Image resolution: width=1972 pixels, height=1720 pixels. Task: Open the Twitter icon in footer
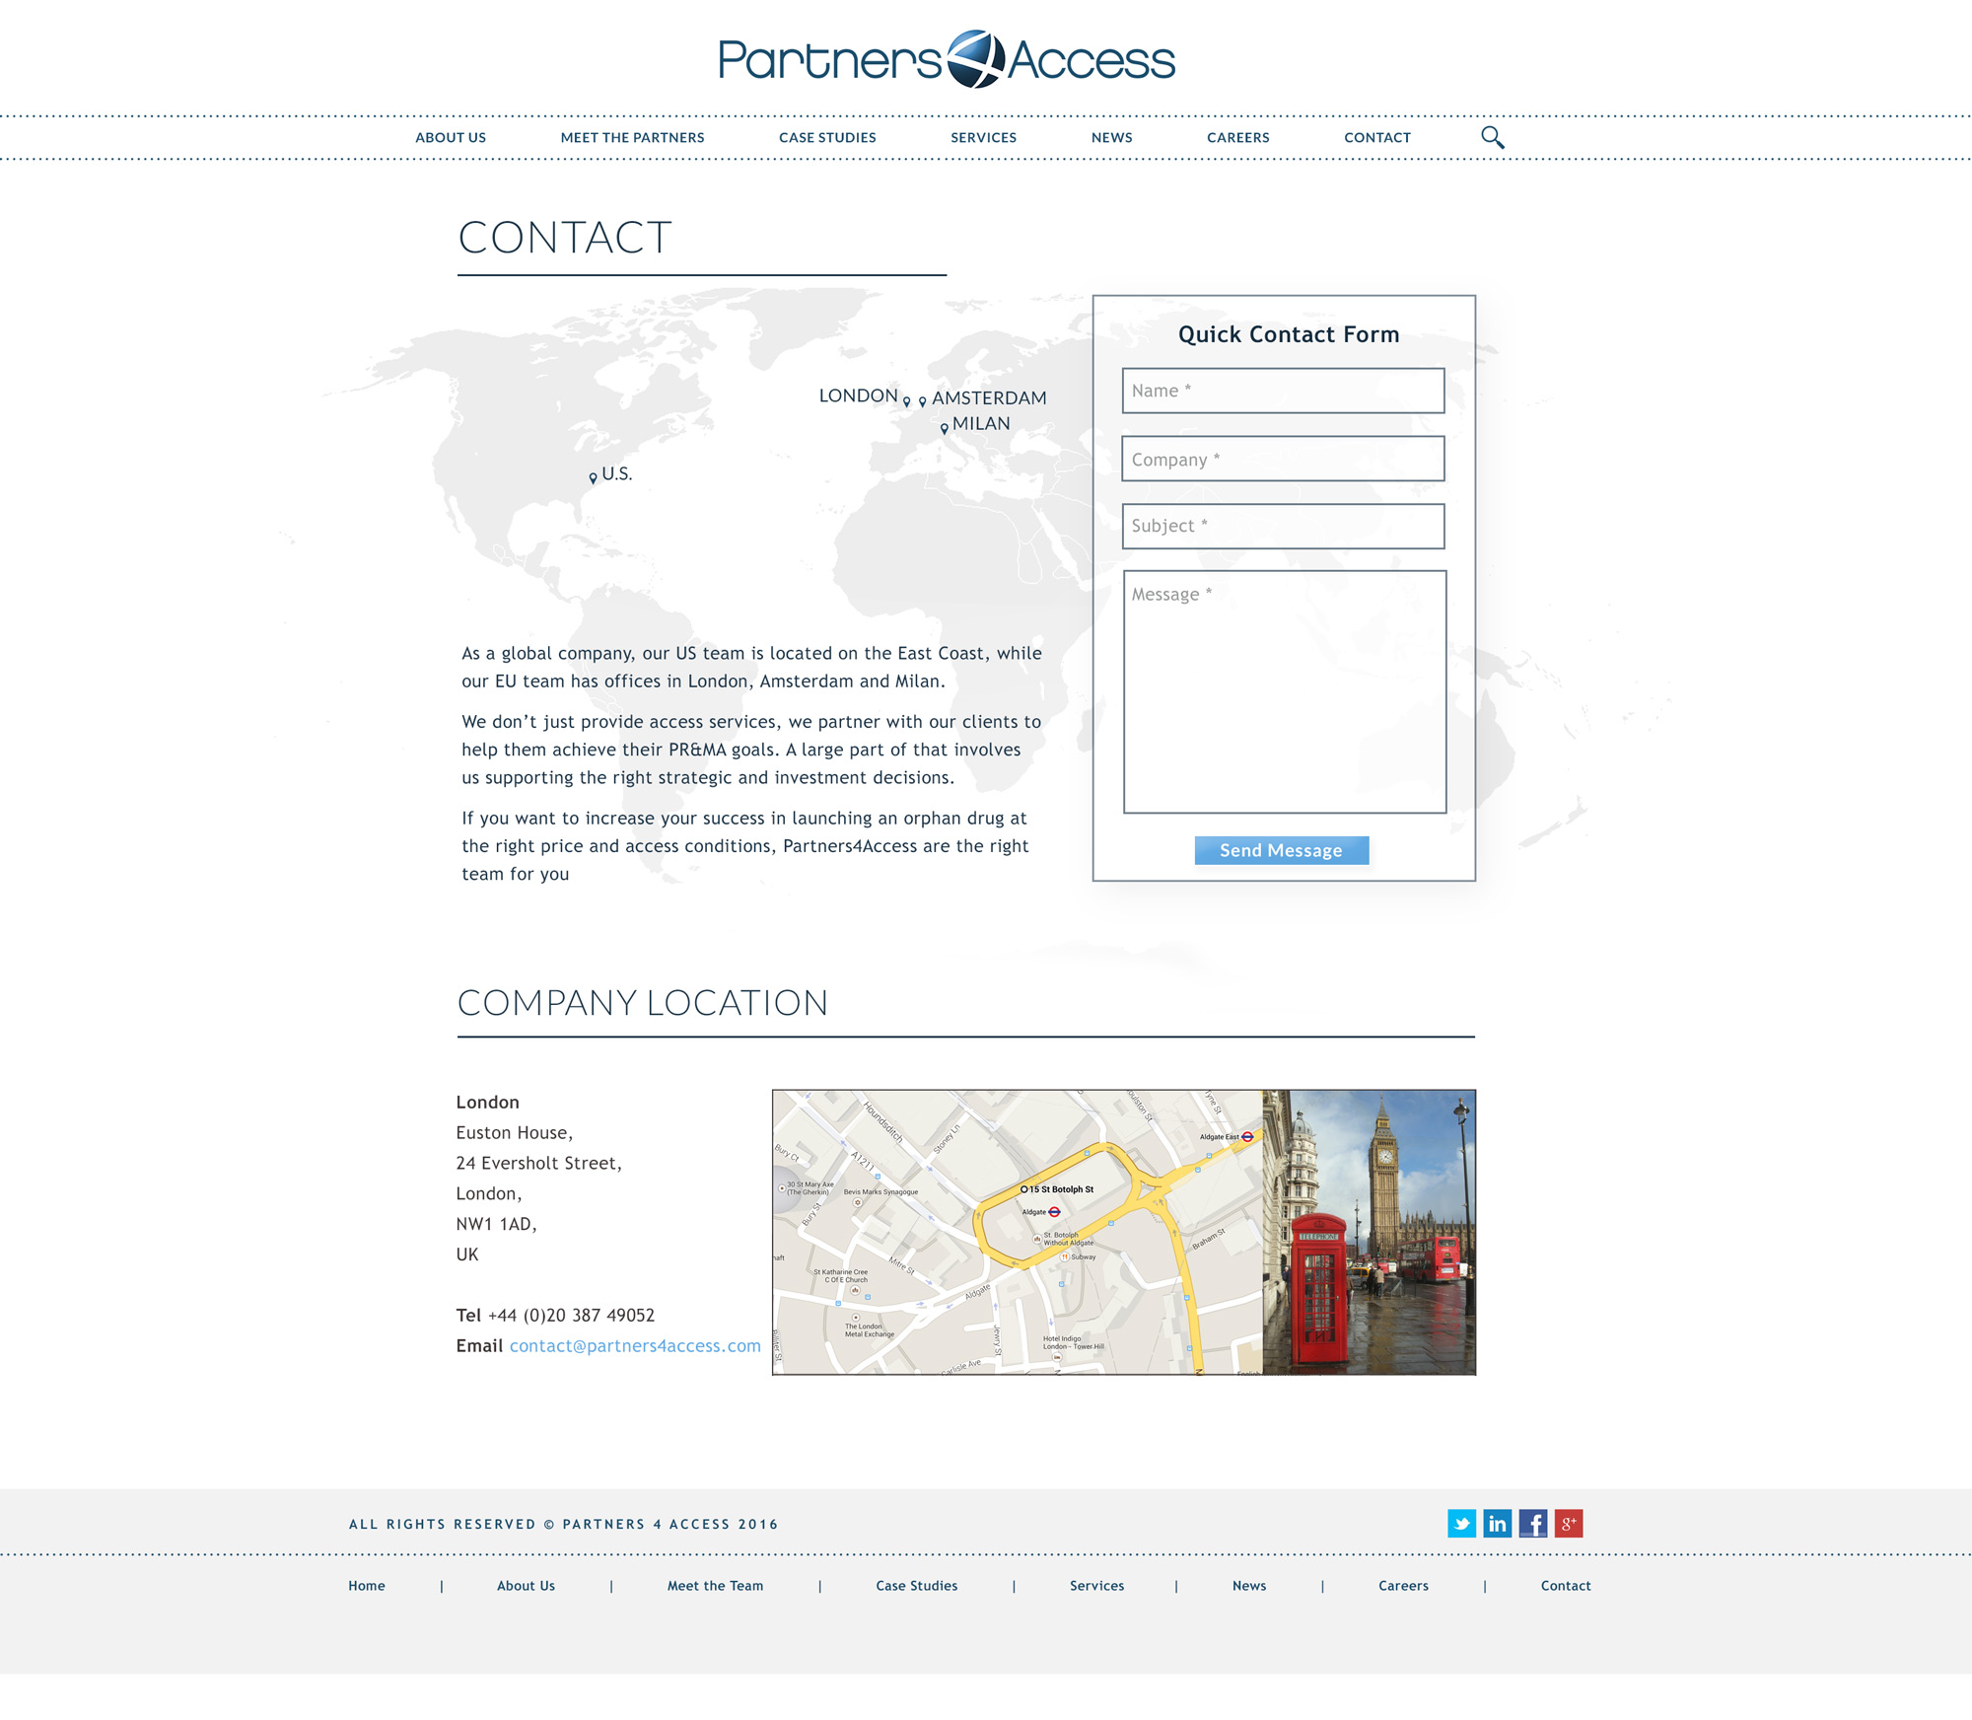1461,1523
